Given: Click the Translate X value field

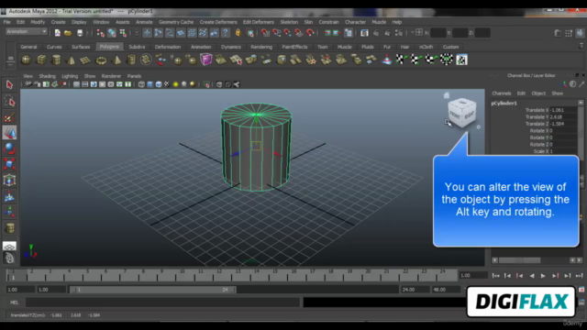Looking at the screenshot, I should tap(562, 110).
